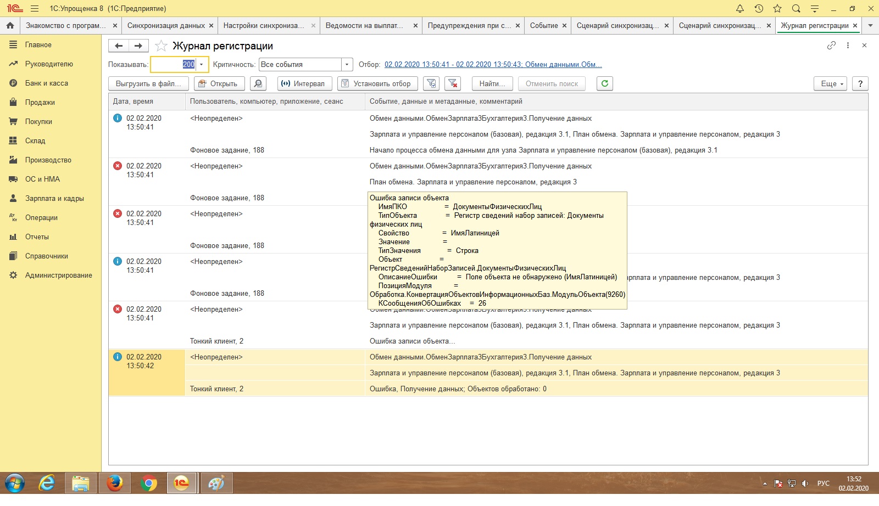This screenshot has height=506, width=879.
Task: Open Windows Start menu
Action: pos(15,483)
